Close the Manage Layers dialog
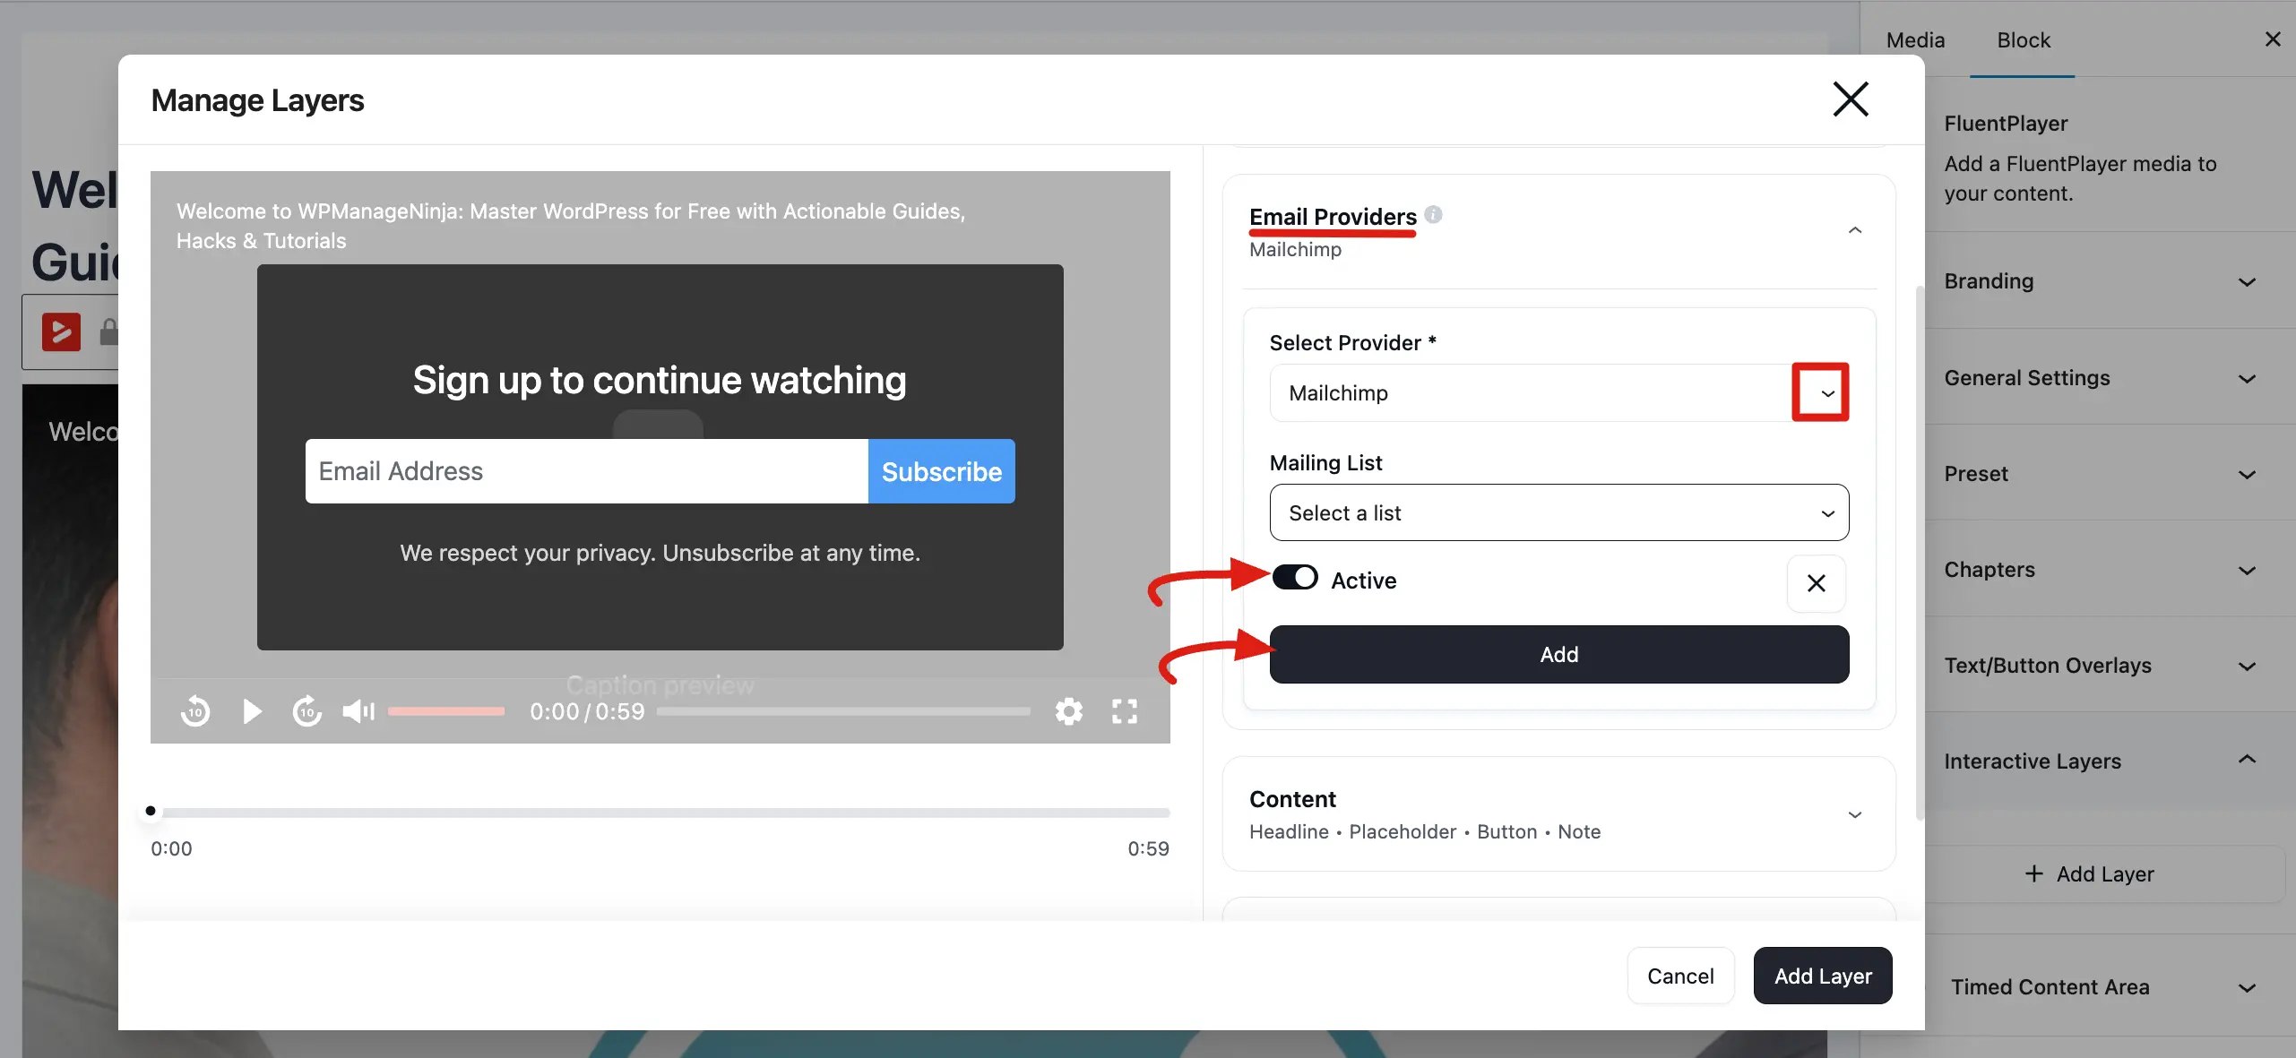 (x=1850, y=99)
